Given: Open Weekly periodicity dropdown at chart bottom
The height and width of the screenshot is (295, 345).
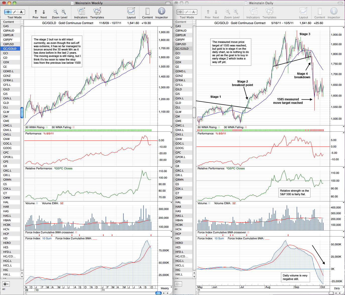Looking at the screenshot, I should (166, 288).
